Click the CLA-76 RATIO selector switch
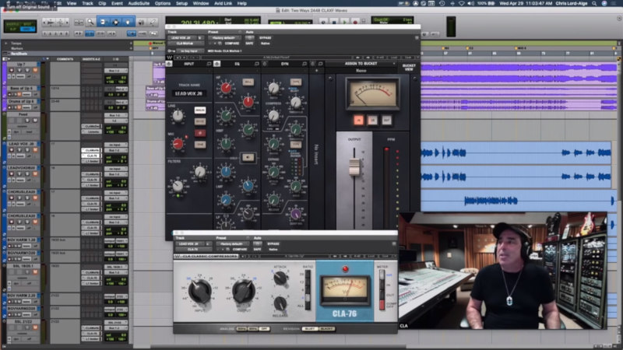Image resolution: width=623 pixels, height=350 pixels. tap(307, 290)
